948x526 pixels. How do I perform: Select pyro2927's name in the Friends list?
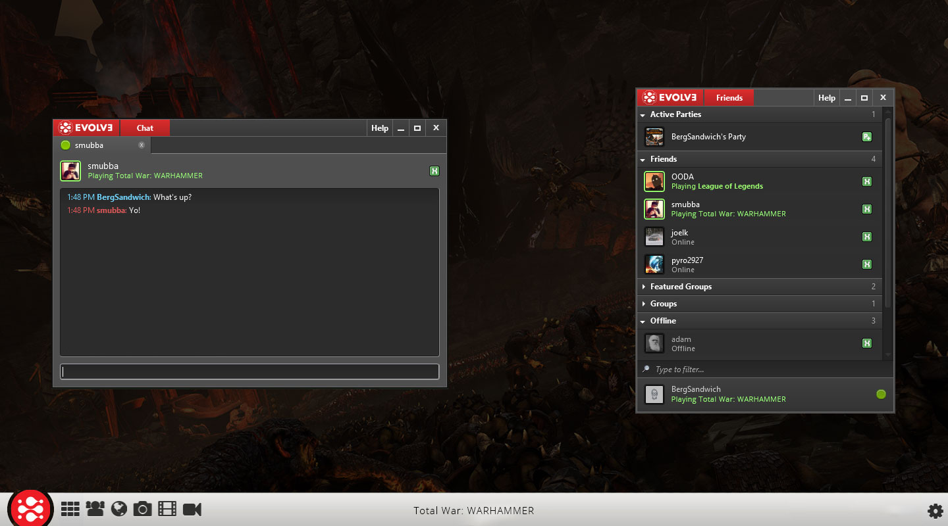point(687,260)
